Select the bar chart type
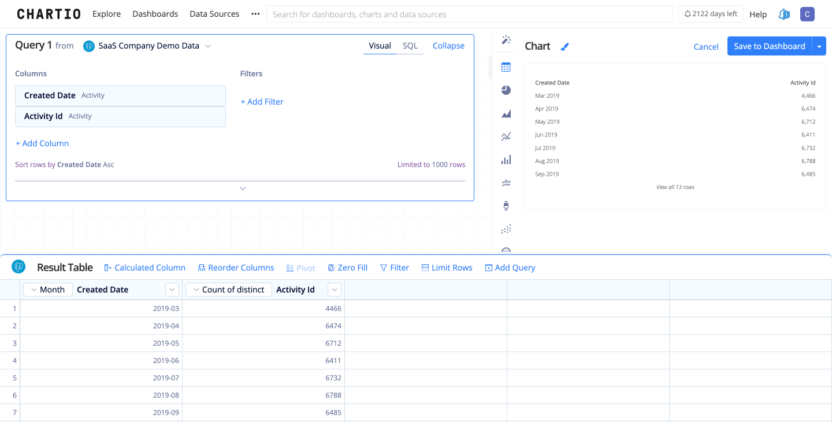The width and height of the screenshot is (832, 422). tap(506, 160)
